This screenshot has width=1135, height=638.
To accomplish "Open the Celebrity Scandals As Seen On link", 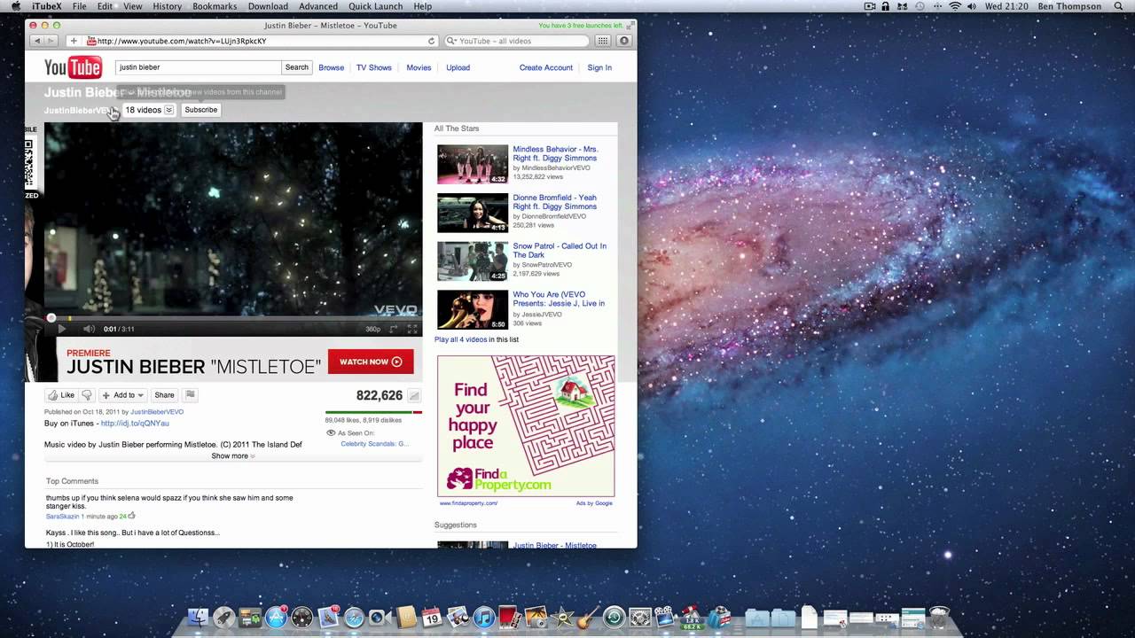I will [374, 444].
